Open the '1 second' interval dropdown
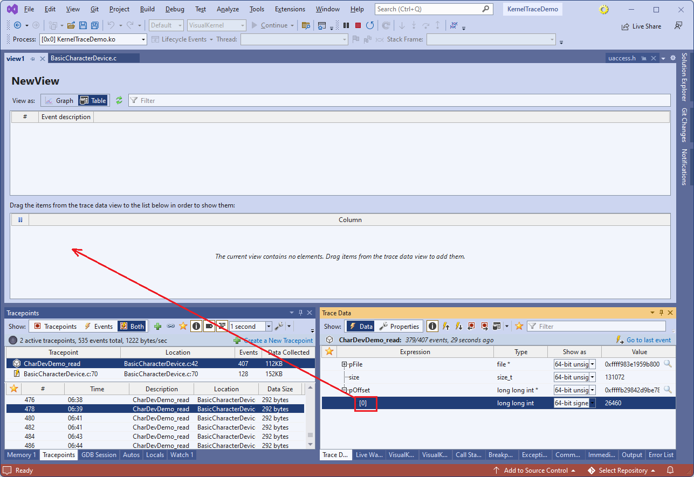Image resolution: width=694 pixels, height=477 pixels. coord(269,326)
